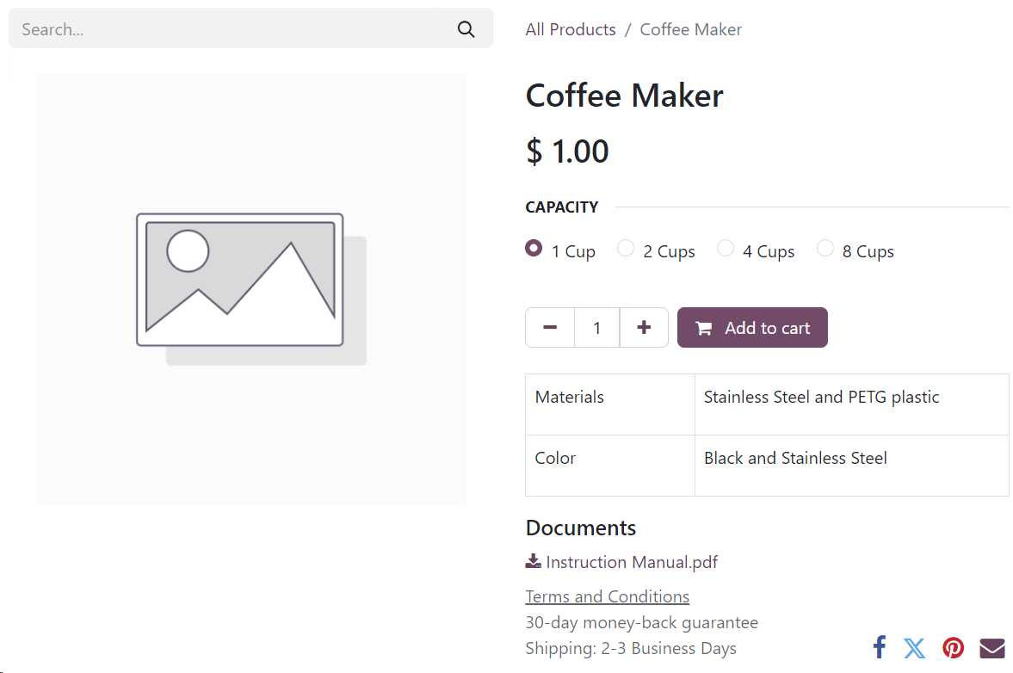Share product on Pinterest
Screen dimensions: 1013x673
[953, 648]
